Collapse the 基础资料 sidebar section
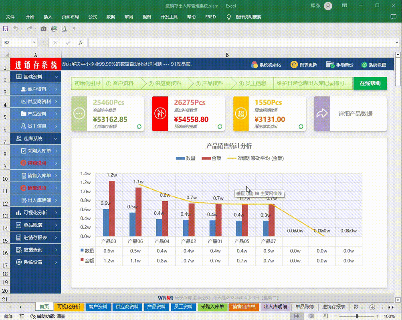Screen dimensions: 402x320 pyautogui.click(x=56, y=77)
